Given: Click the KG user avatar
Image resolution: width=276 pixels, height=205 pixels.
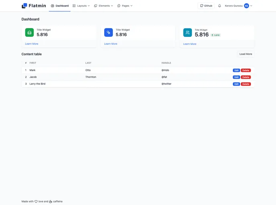Looking at the screenshot, I should [246, 6].
